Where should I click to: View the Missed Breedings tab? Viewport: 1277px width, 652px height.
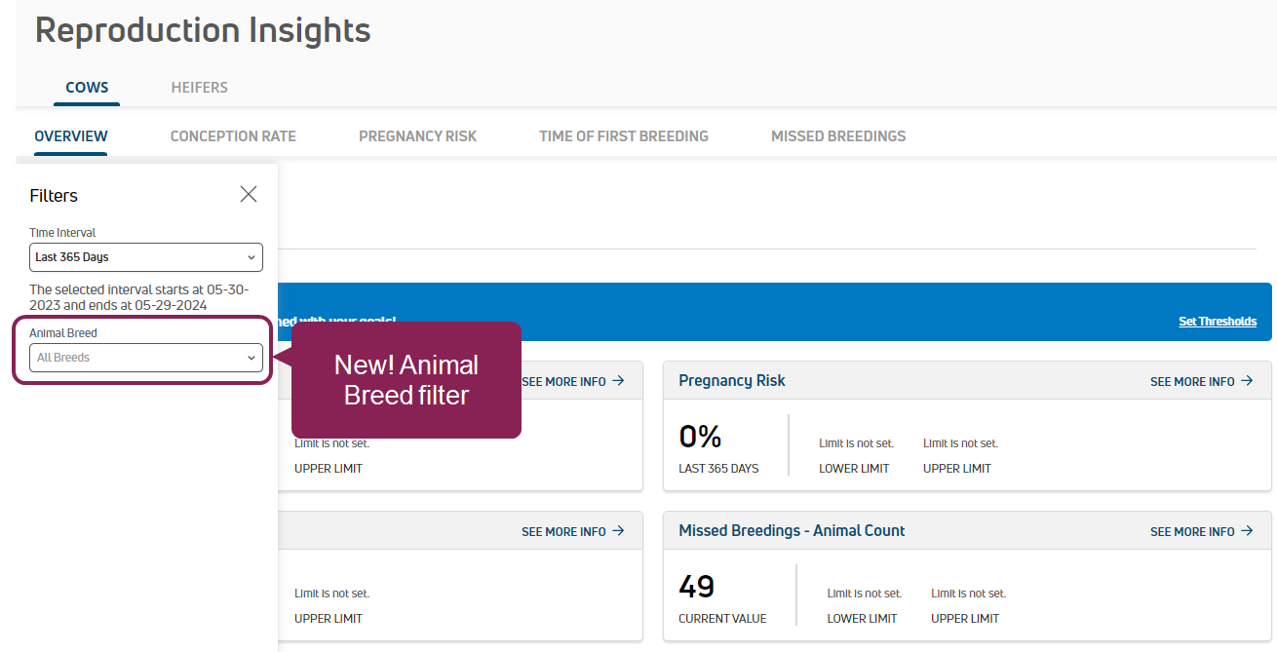click(x=838, y=136)
